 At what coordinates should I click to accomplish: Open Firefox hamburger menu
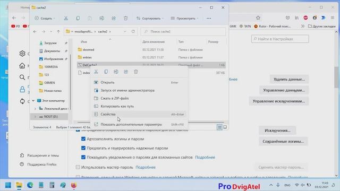333,18
